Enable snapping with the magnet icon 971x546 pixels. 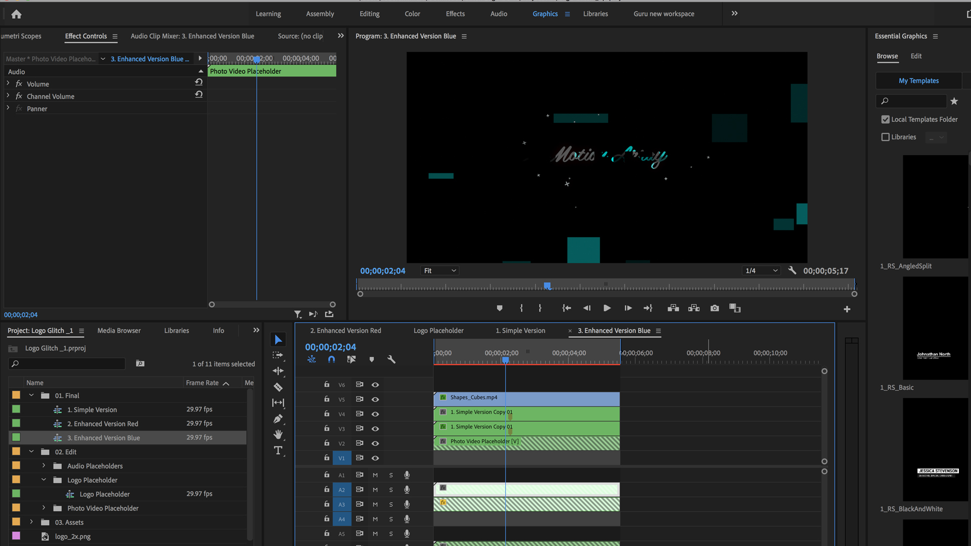332,359
